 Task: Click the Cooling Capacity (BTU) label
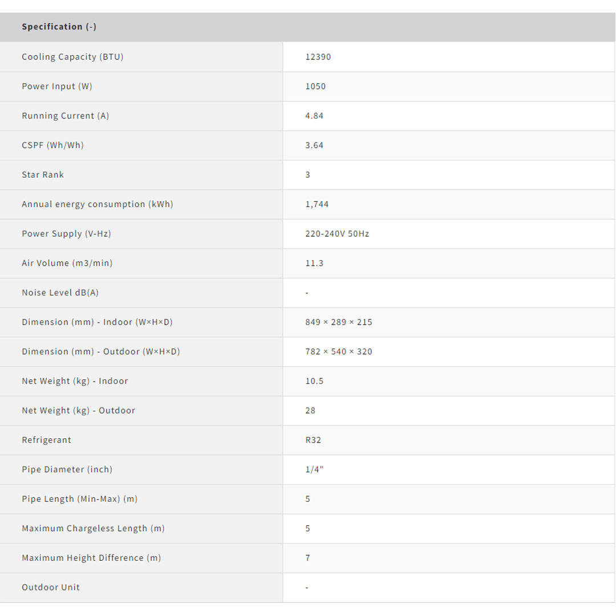72,57
